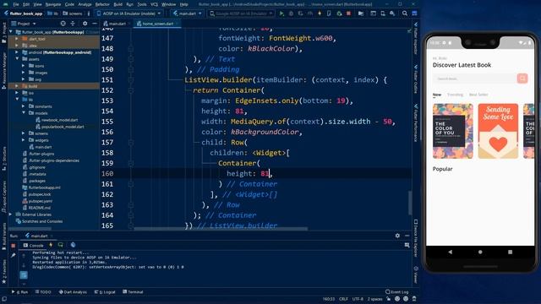This screenshot has width=541, height=304.
Task: Collapse the models folder arrow
Action: click(24, 112)
